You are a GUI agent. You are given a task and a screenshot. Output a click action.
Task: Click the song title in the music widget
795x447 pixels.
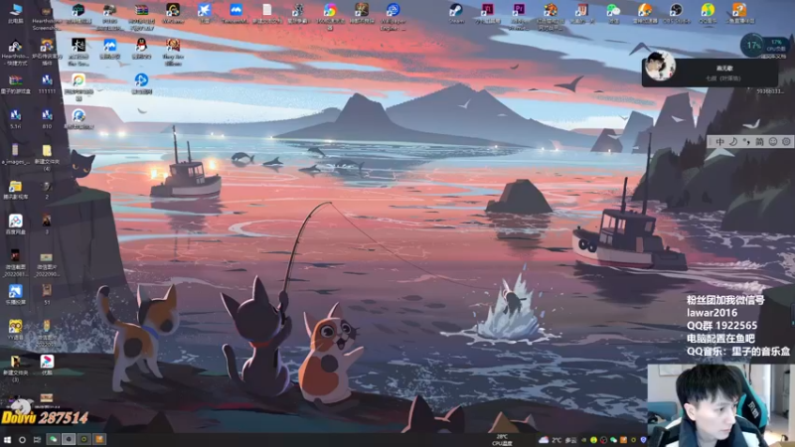(724, 68)
